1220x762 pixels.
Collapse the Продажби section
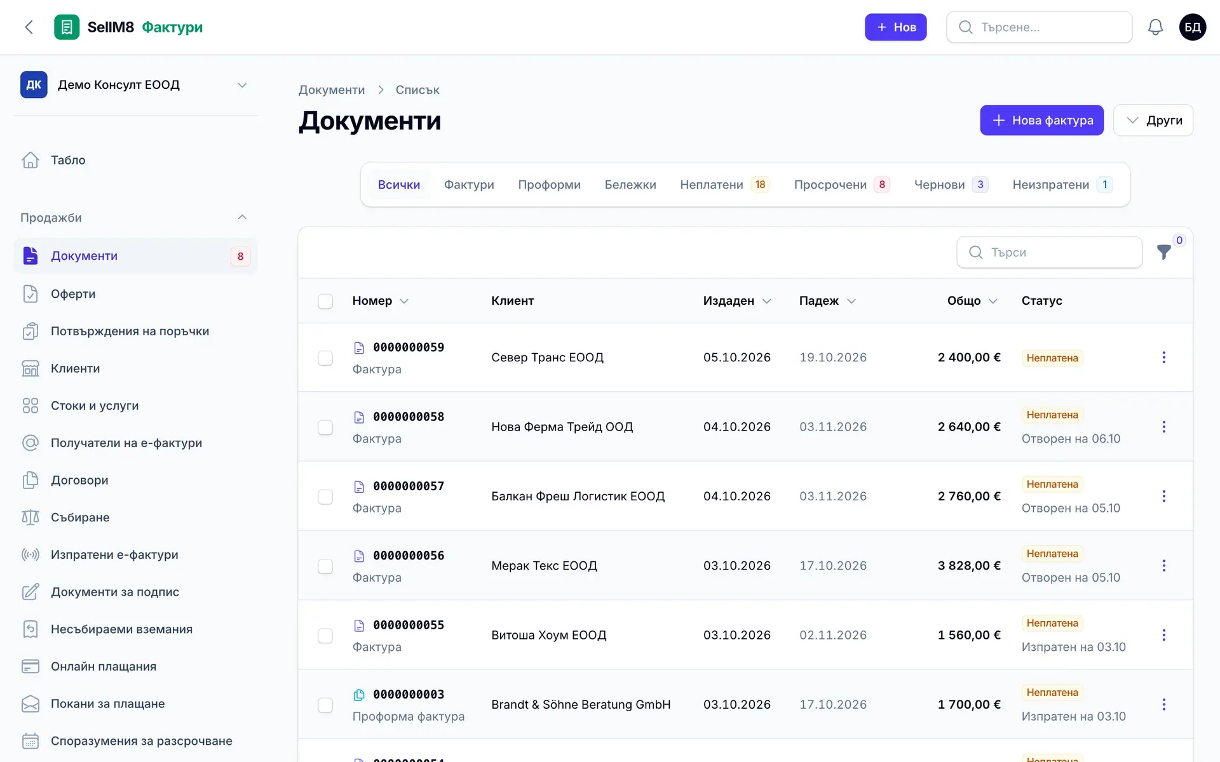tap(241, 217)
